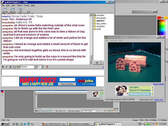
Task: Click the Internet Explorer quick launch icon
Action: [x=25, y=124]
